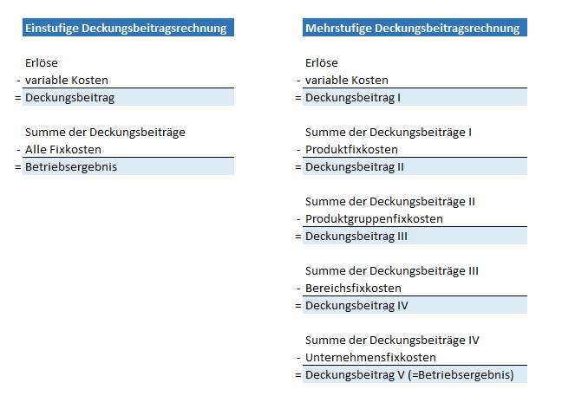Click the Deckungsbeitrag I result cell
562x396 pixels.
click(x=353, y=98)
